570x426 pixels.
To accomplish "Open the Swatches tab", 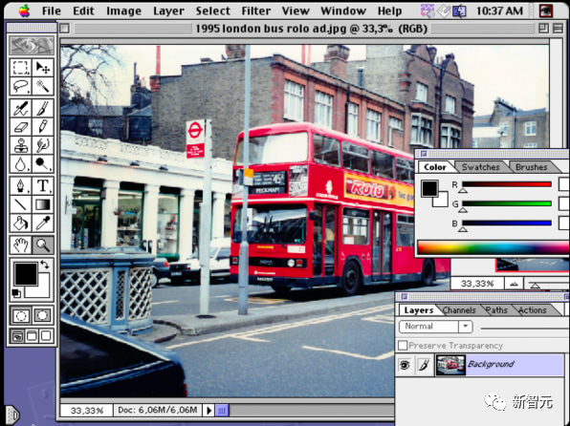I will 480,167.
